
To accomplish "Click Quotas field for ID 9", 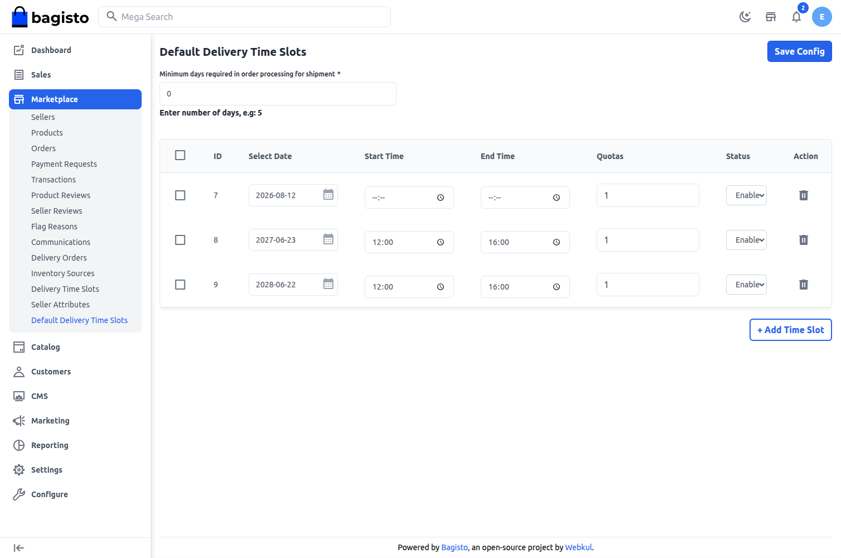I will click(647, 285).
